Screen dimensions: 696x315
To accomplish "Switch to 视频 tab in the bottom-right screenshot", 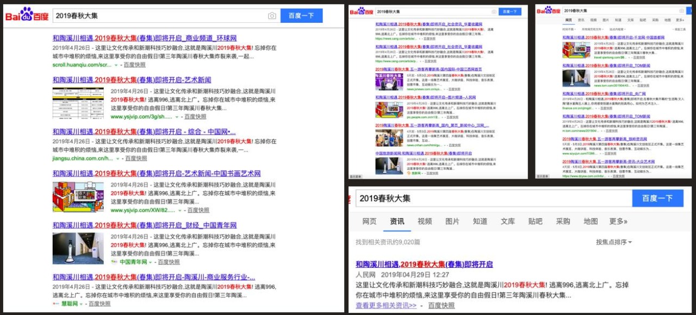I will [425, 221].
